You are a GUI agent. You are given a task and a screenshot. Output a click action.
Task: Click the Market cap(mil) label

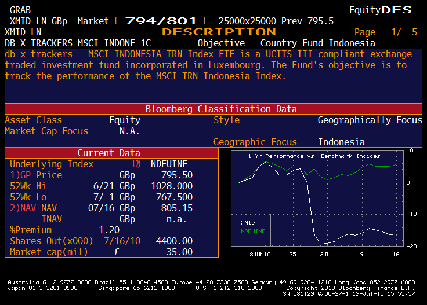coord(49,252)
